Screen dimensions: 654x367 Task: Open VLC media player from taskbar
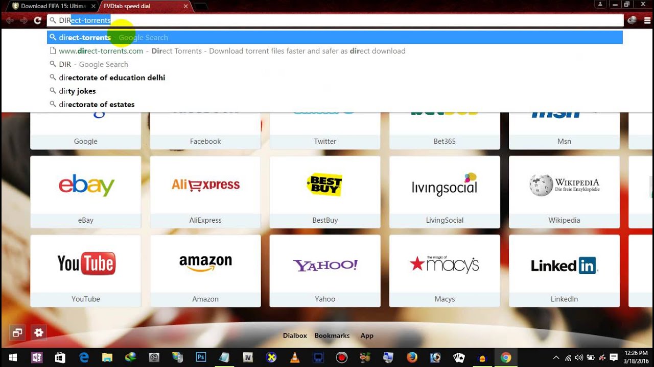[295, 357]
